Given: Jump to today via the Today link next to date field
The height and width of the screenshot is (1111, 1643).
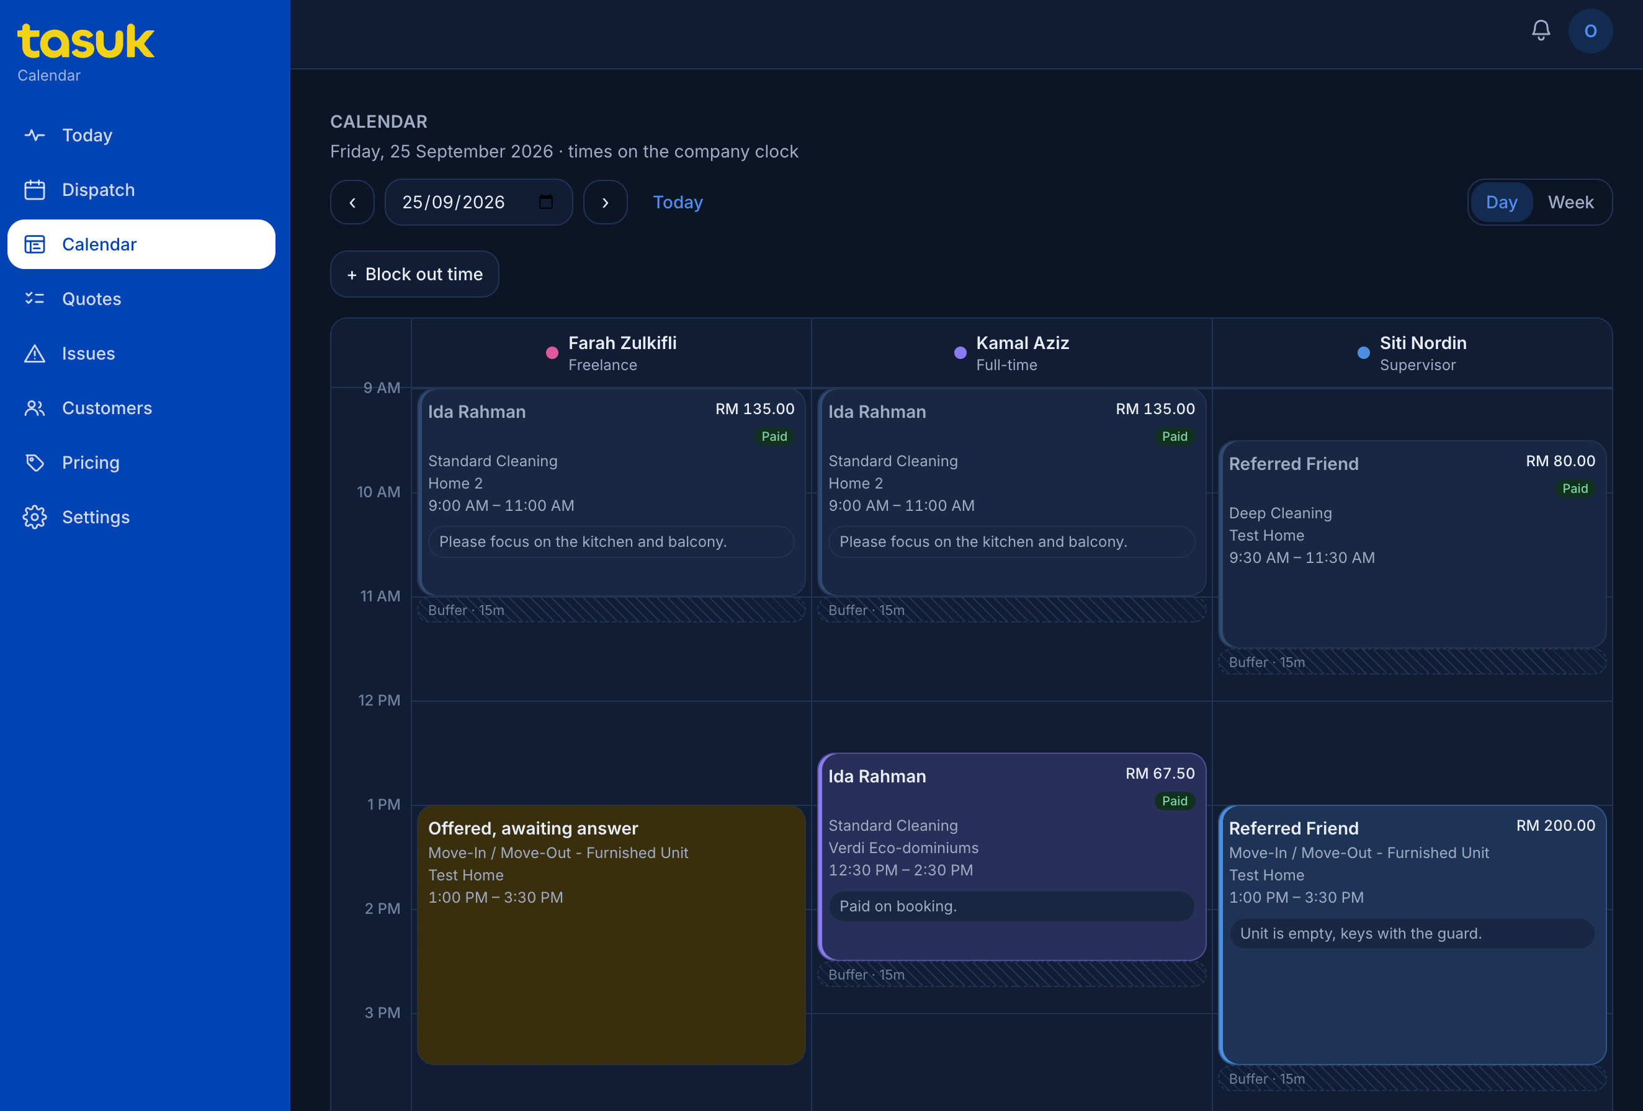Looking at the screenshot, I should click(x=678, y=202).
